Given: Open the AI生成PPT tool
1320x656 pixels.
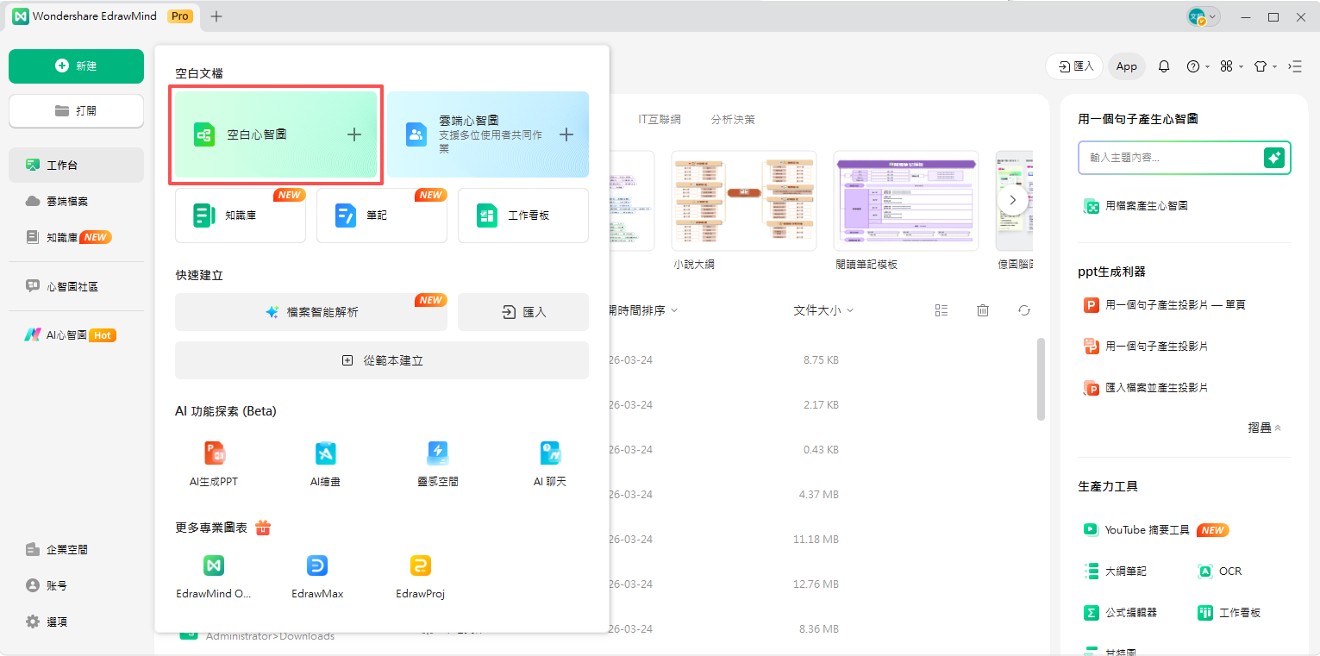Looking at the screenshot, I should click(x=213, y=461).
